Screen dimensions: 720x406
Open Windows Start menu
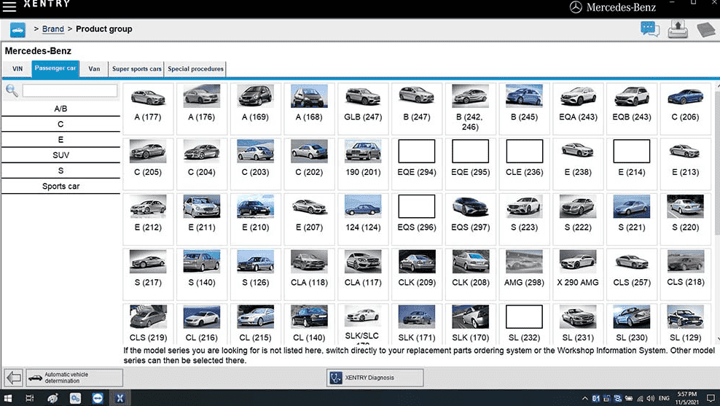tap(8, 398)
